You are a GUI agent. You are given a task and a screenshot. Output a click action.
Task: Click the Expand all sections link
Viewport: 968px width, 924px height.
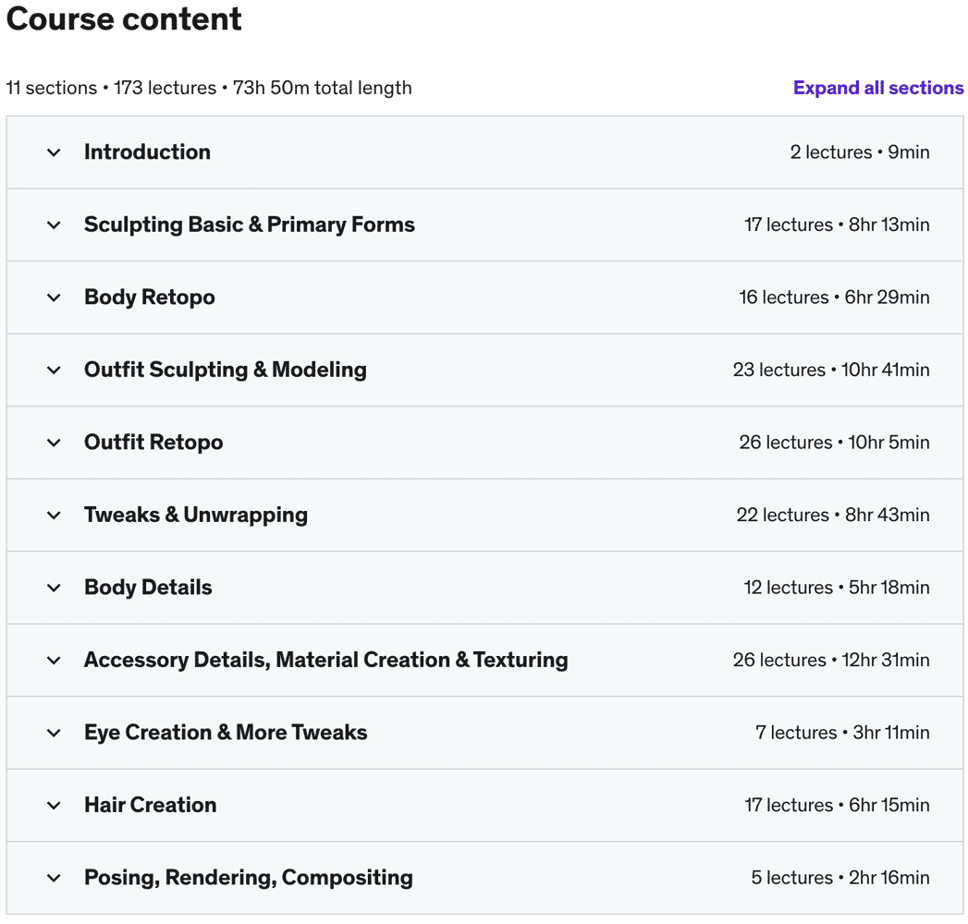point(877,88)
